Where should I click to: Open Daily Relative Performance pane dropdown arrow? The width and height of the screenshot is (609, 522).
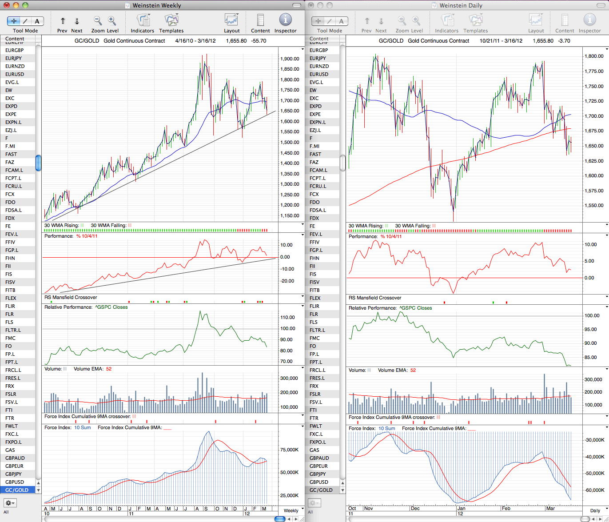coord(607,307)
